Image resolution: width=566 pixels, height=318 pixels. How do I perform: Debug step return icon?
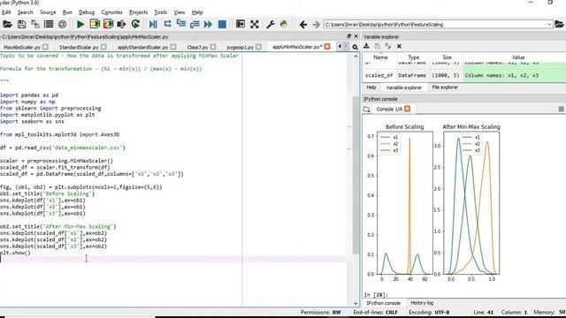[x=195, y=24]
